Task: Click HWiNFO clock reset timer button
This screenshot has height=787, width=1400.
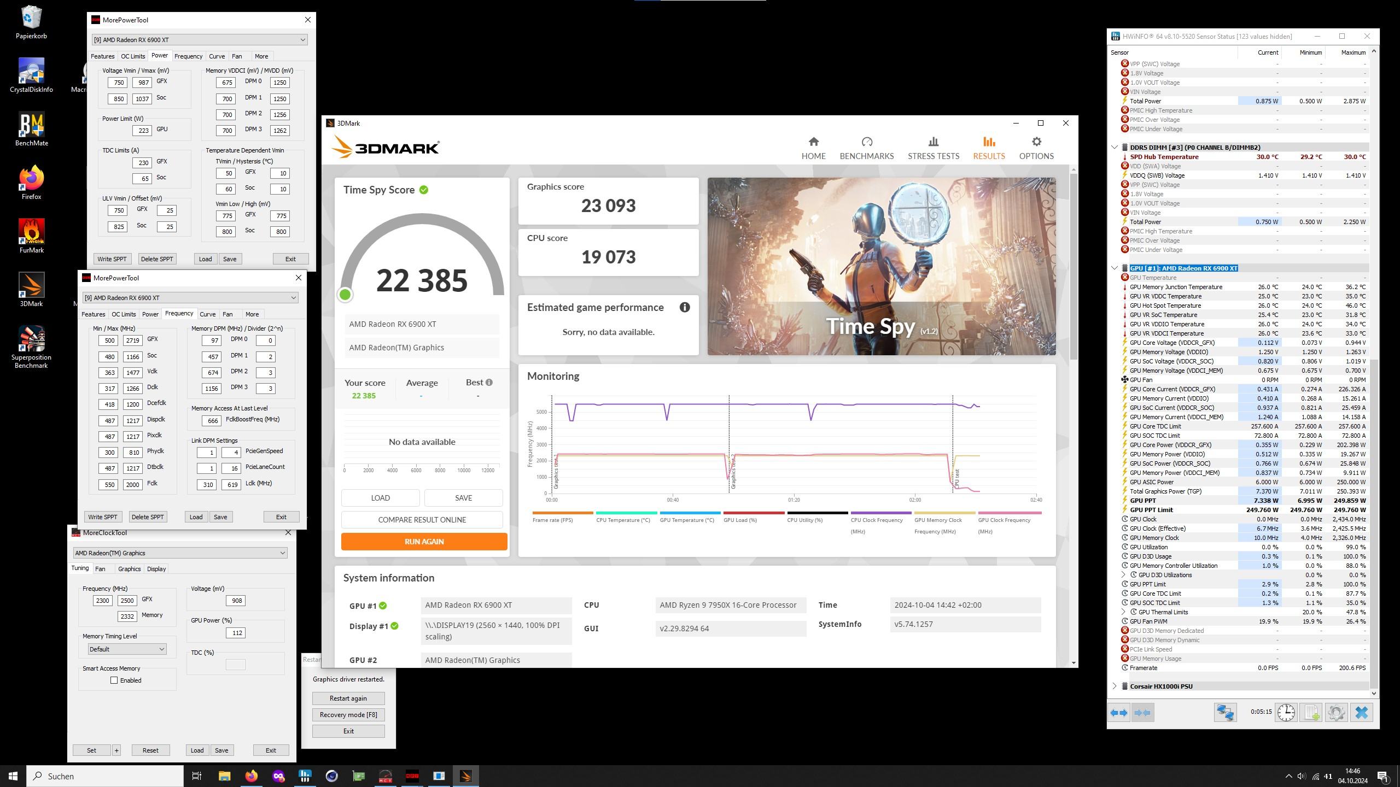Action: click(x=1286, y=713)
